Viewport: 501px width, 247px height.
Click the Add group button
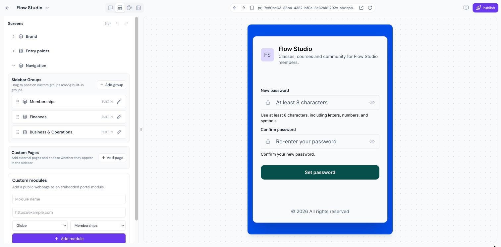coord(112,85)
